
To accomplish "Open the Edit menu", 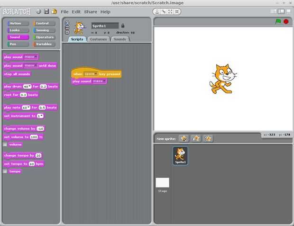I will pos(76,12).
